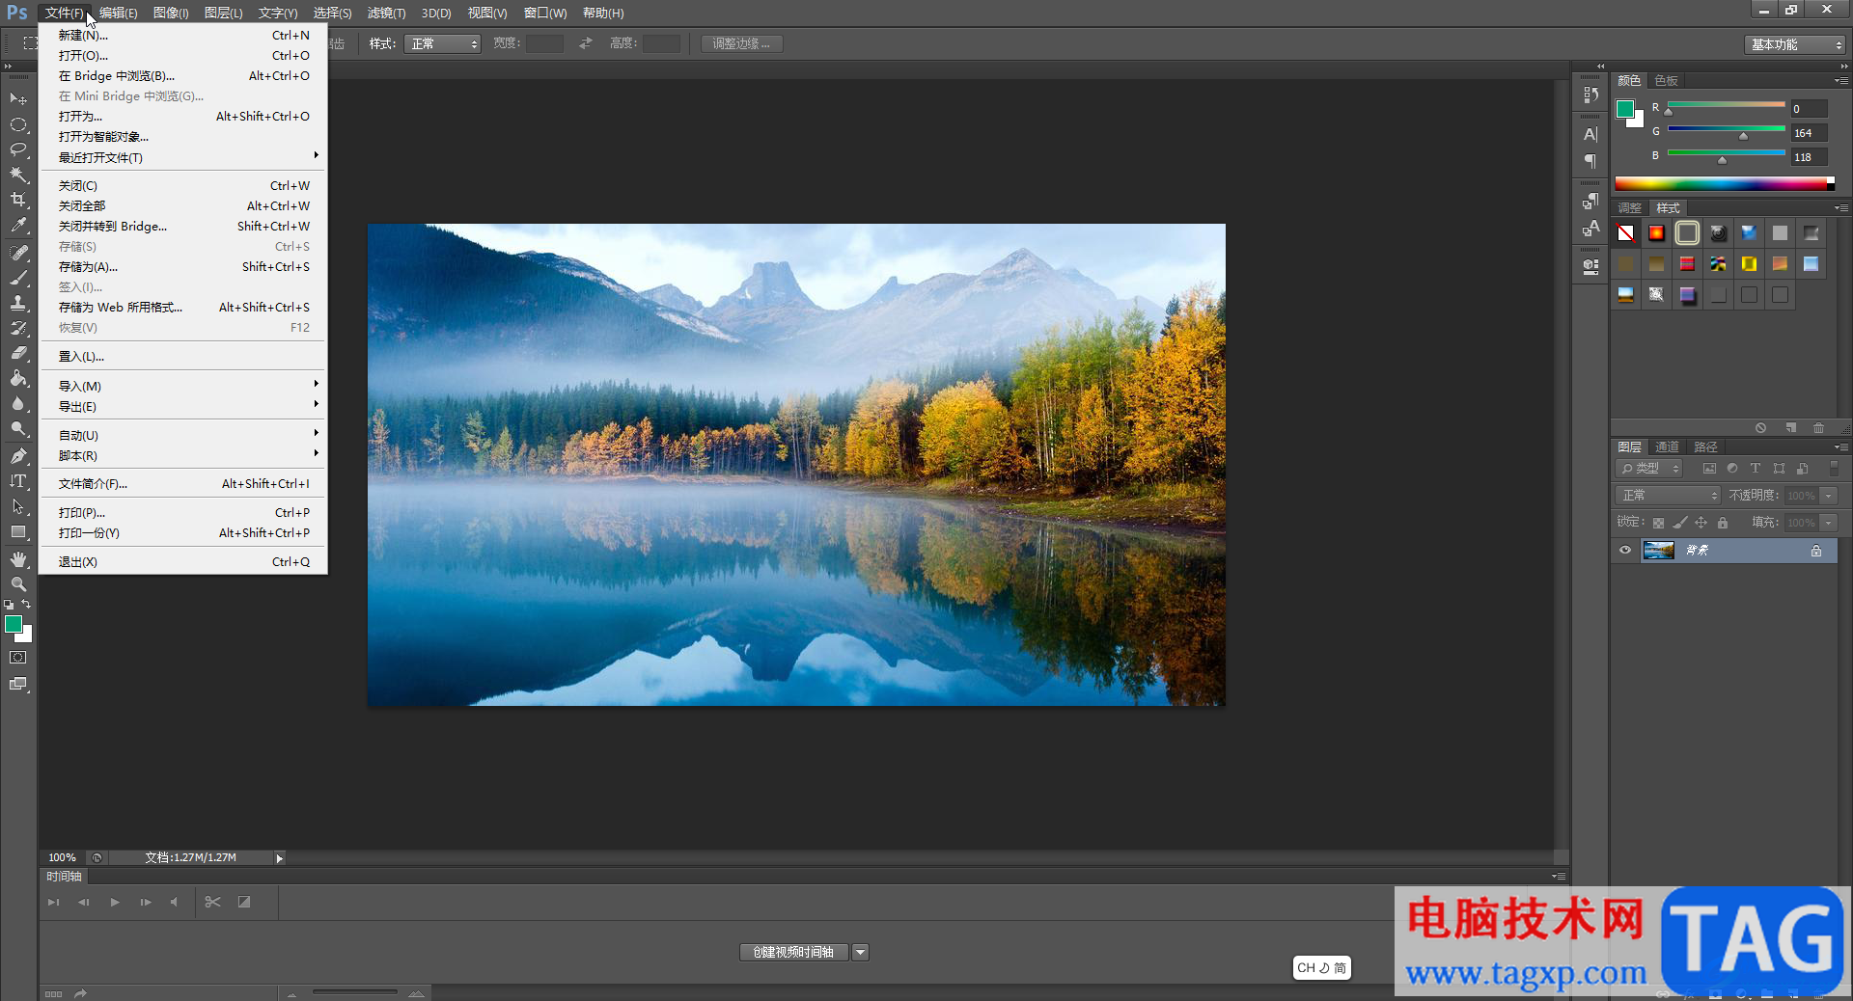Toggle adjustment layer filter
The width and height of the screenshot is (1853, 1001).
click(1732, 469)
